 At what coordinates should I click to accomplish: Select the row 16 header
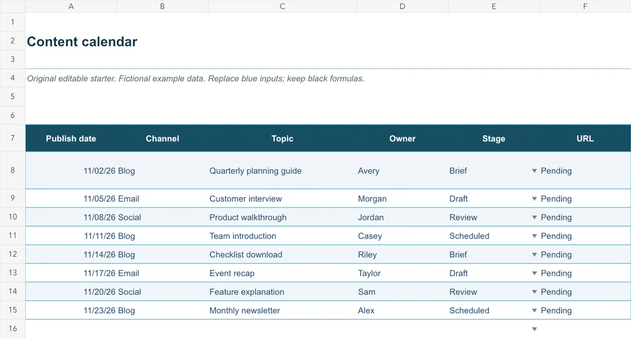click(x=13, y=329)
